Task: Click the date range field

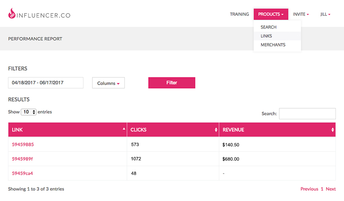Action: click(46, 83)
